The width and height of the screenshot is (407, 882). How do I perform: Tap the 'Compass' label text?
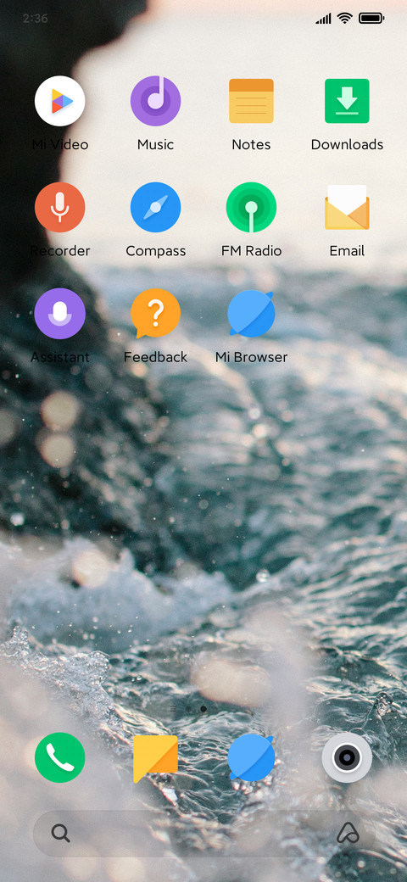[156, 251]
